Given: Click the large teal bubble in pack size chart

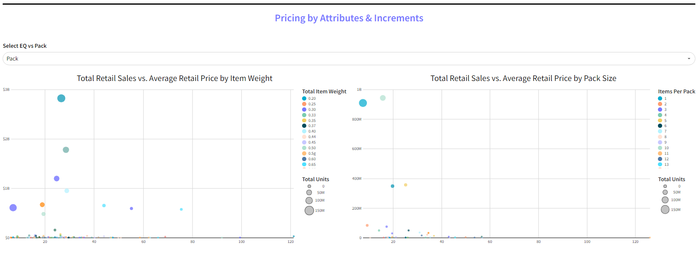Looking at the screenshot, I should (x=363, y=103).
